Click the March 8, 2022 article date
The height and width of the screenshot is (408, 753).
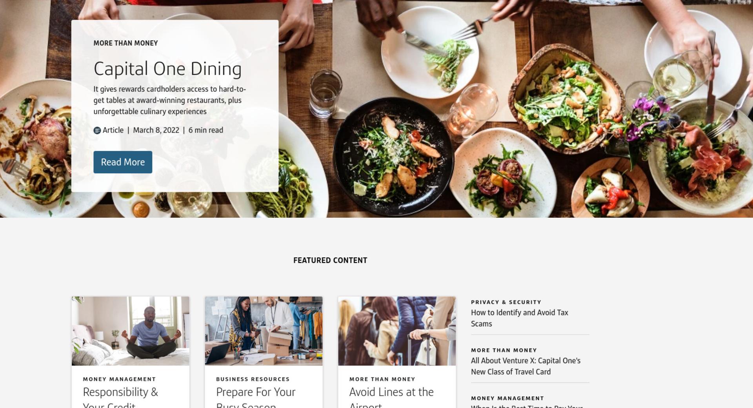click(x=156, y=130)
